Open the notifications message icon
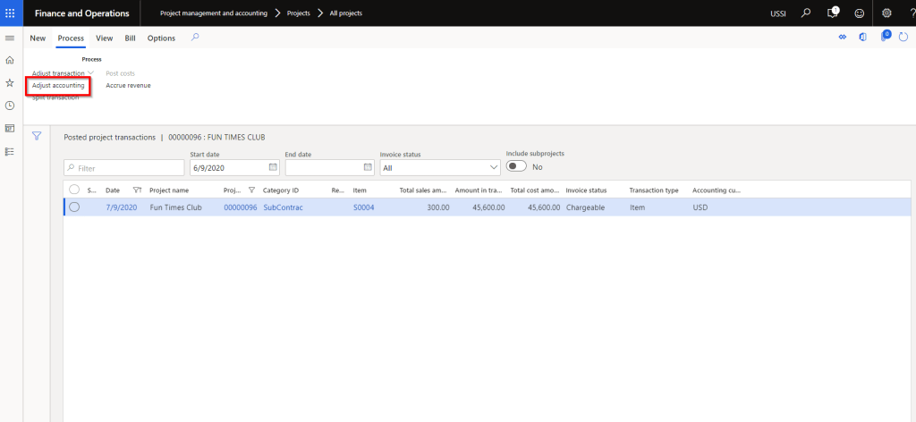Image resolution: width=916 pixels, height=422 pixels. point(833,13)
